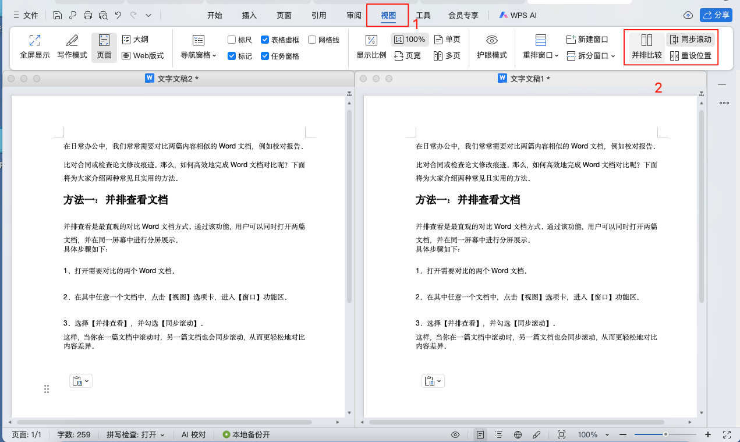Click the vertical scrollbar of 文字文稿2
Viewport: 740px width, 442px height.
tap(349, 206)
